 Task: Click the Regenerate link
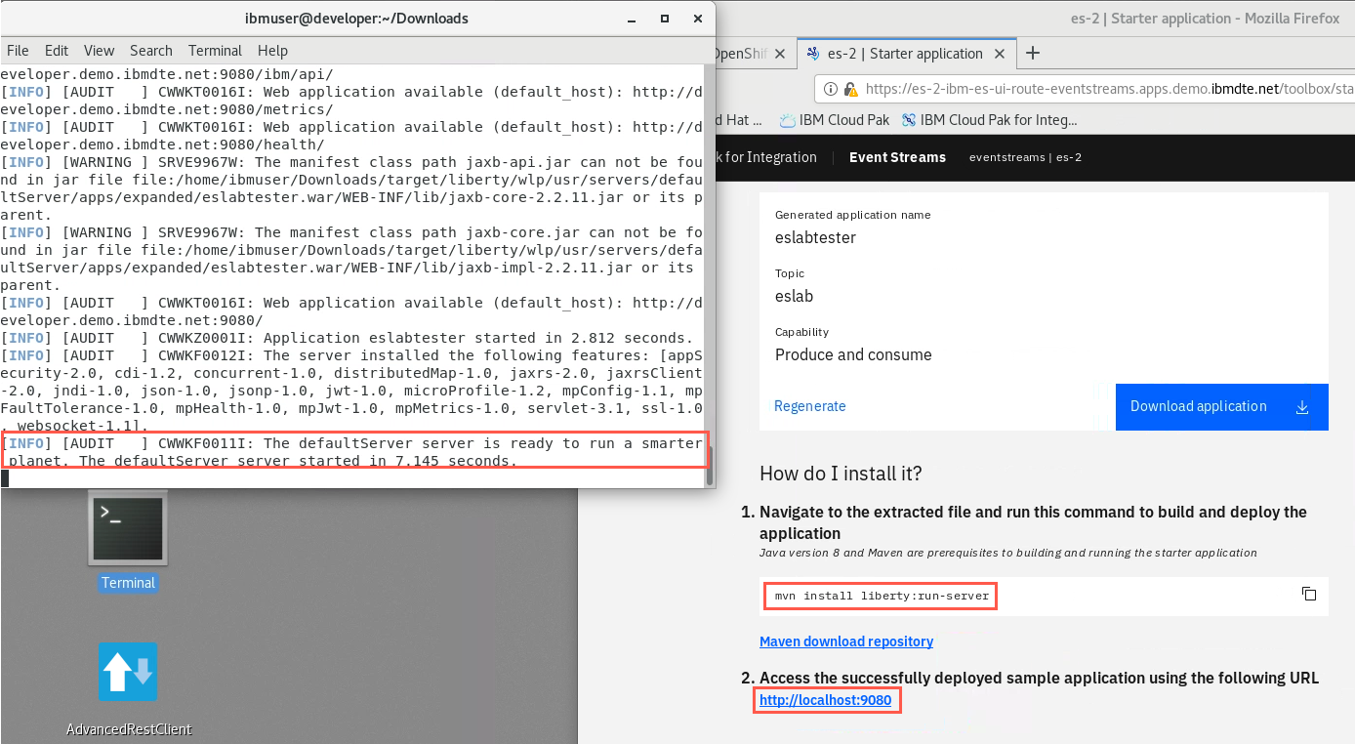click(x=810, y=406)
